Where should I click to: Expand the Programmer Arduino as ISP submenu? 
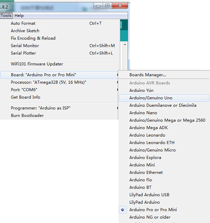[x=59, y=108]
